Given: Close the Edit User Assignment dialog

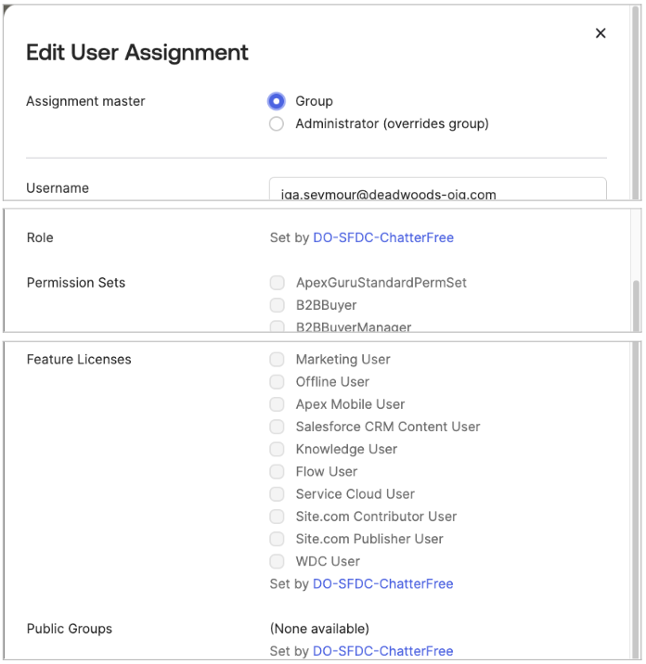Looking at the screenshot, I should coord(601,33).
